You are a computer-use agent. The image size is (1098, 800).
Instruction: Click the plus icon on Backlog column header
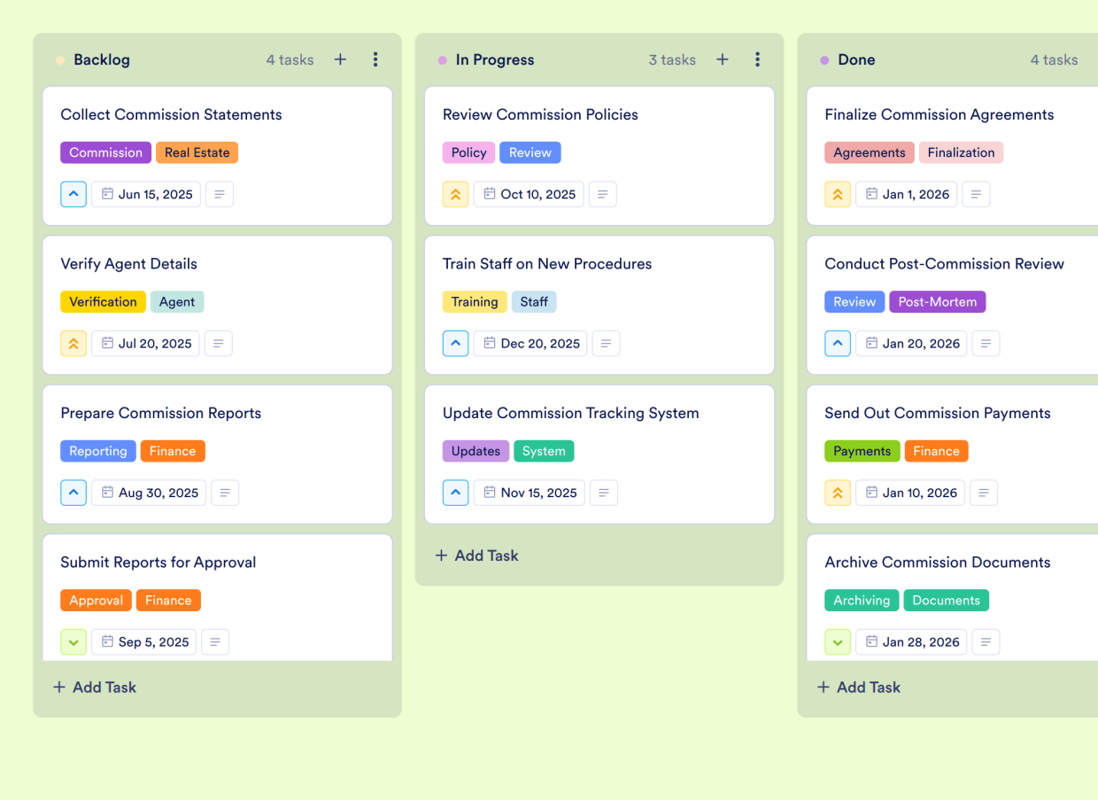(340, 59)
